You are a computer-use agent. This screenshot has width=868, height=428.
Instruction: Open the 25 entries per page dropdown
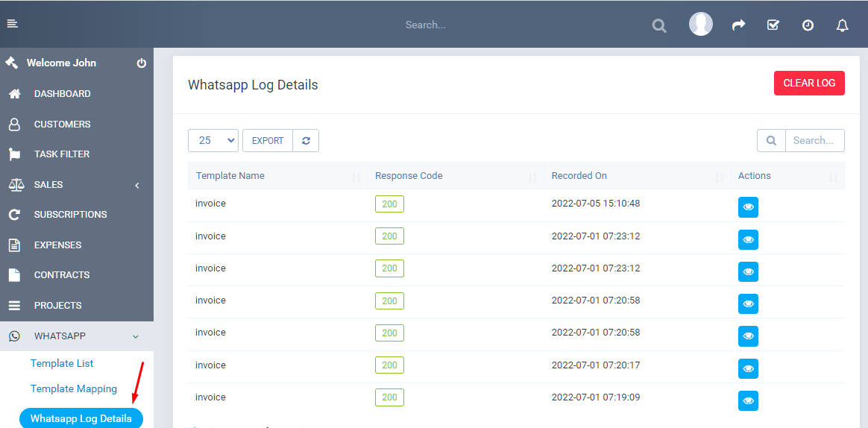213,140
